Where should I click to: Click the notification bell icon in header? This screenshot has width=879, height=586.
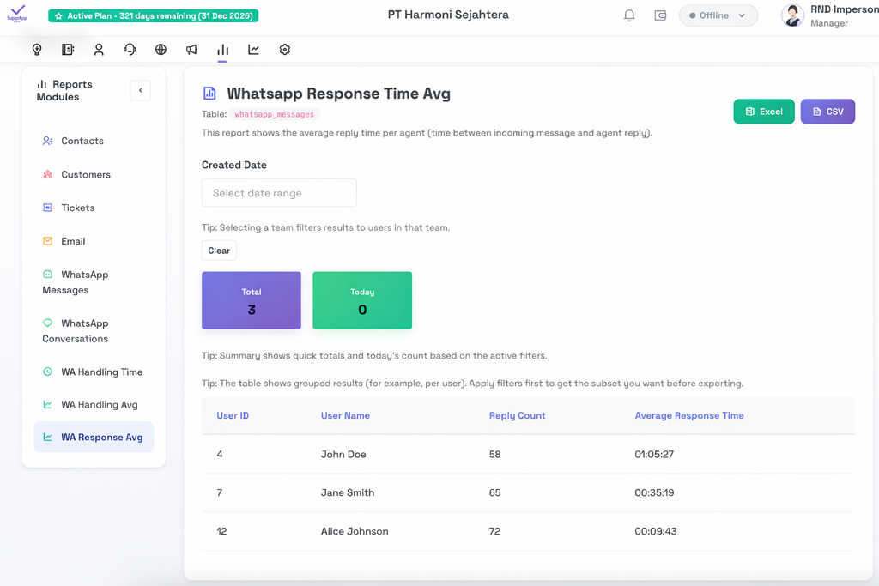(x=629, y=15)
